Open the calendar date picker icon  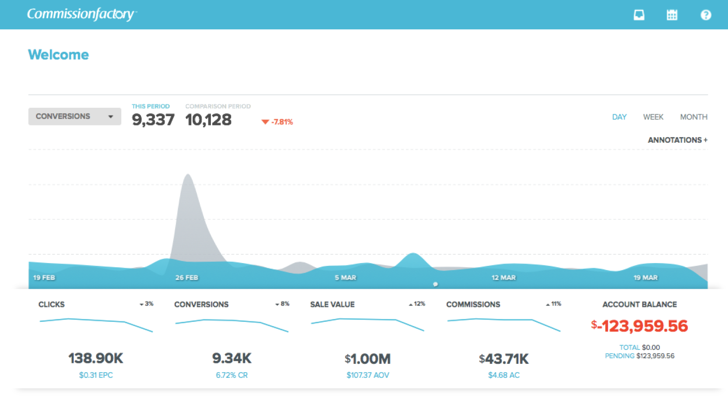click(672, 15)
